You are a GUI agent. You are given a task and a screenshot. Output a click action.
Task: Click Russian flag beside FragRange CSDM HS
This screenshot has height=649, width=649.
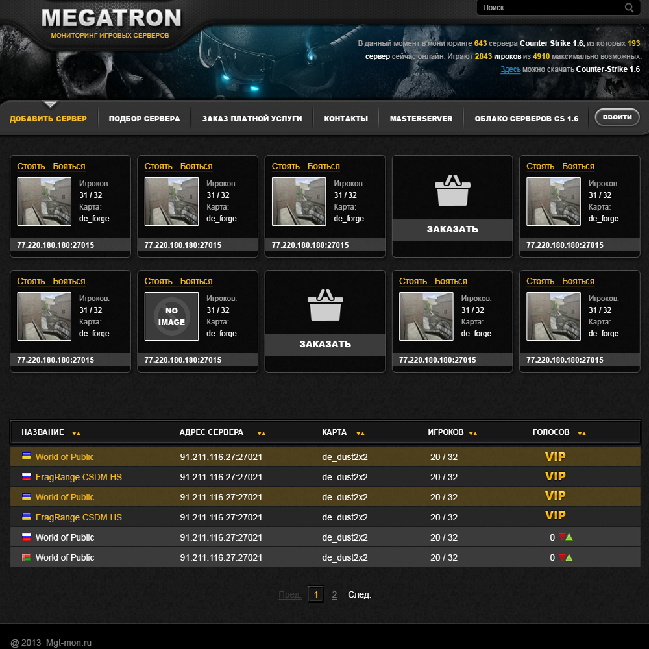pyautogui.click(x=27, y=477)
